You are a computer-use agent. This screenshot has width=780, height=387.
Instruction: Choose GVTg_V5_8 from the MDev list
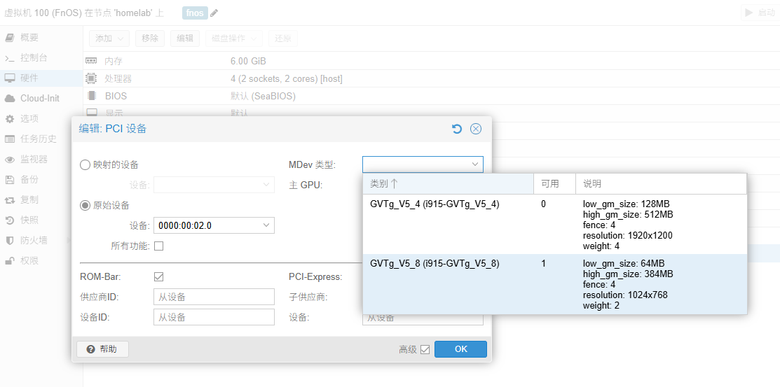(435, 264)
